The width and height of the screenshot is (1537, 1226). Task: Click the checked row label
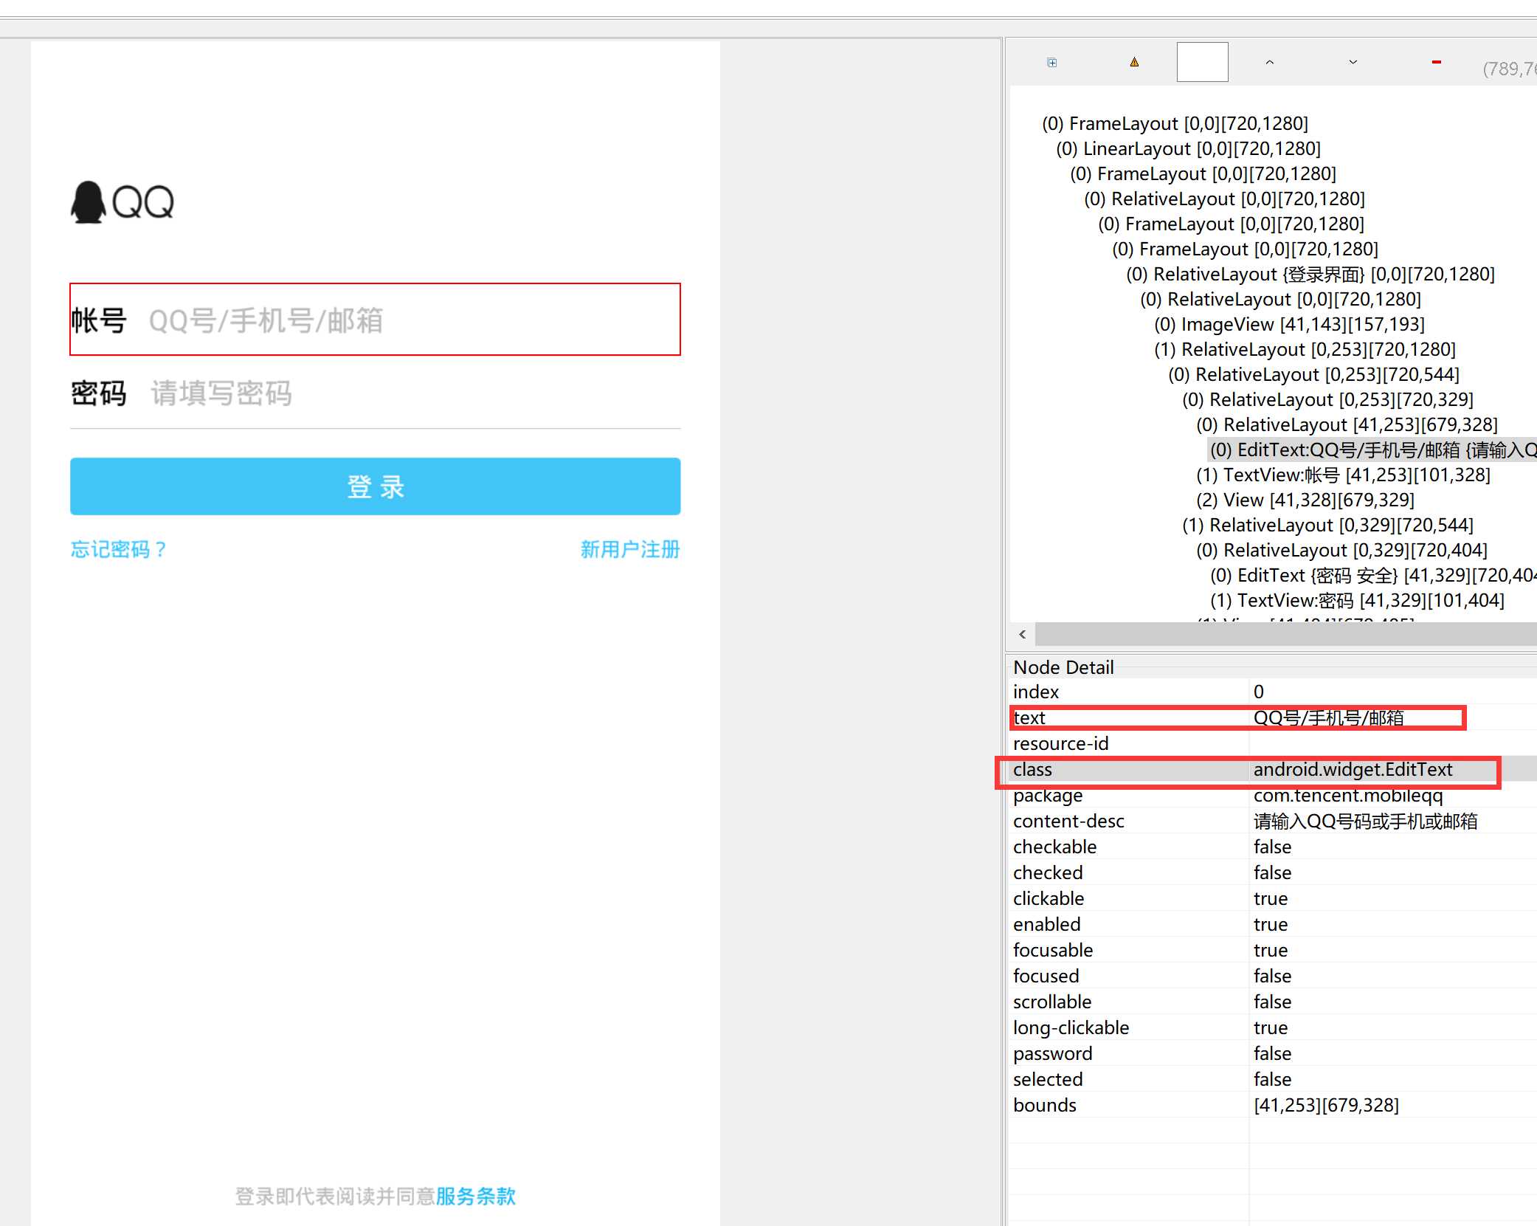(x=1048, y=872)
